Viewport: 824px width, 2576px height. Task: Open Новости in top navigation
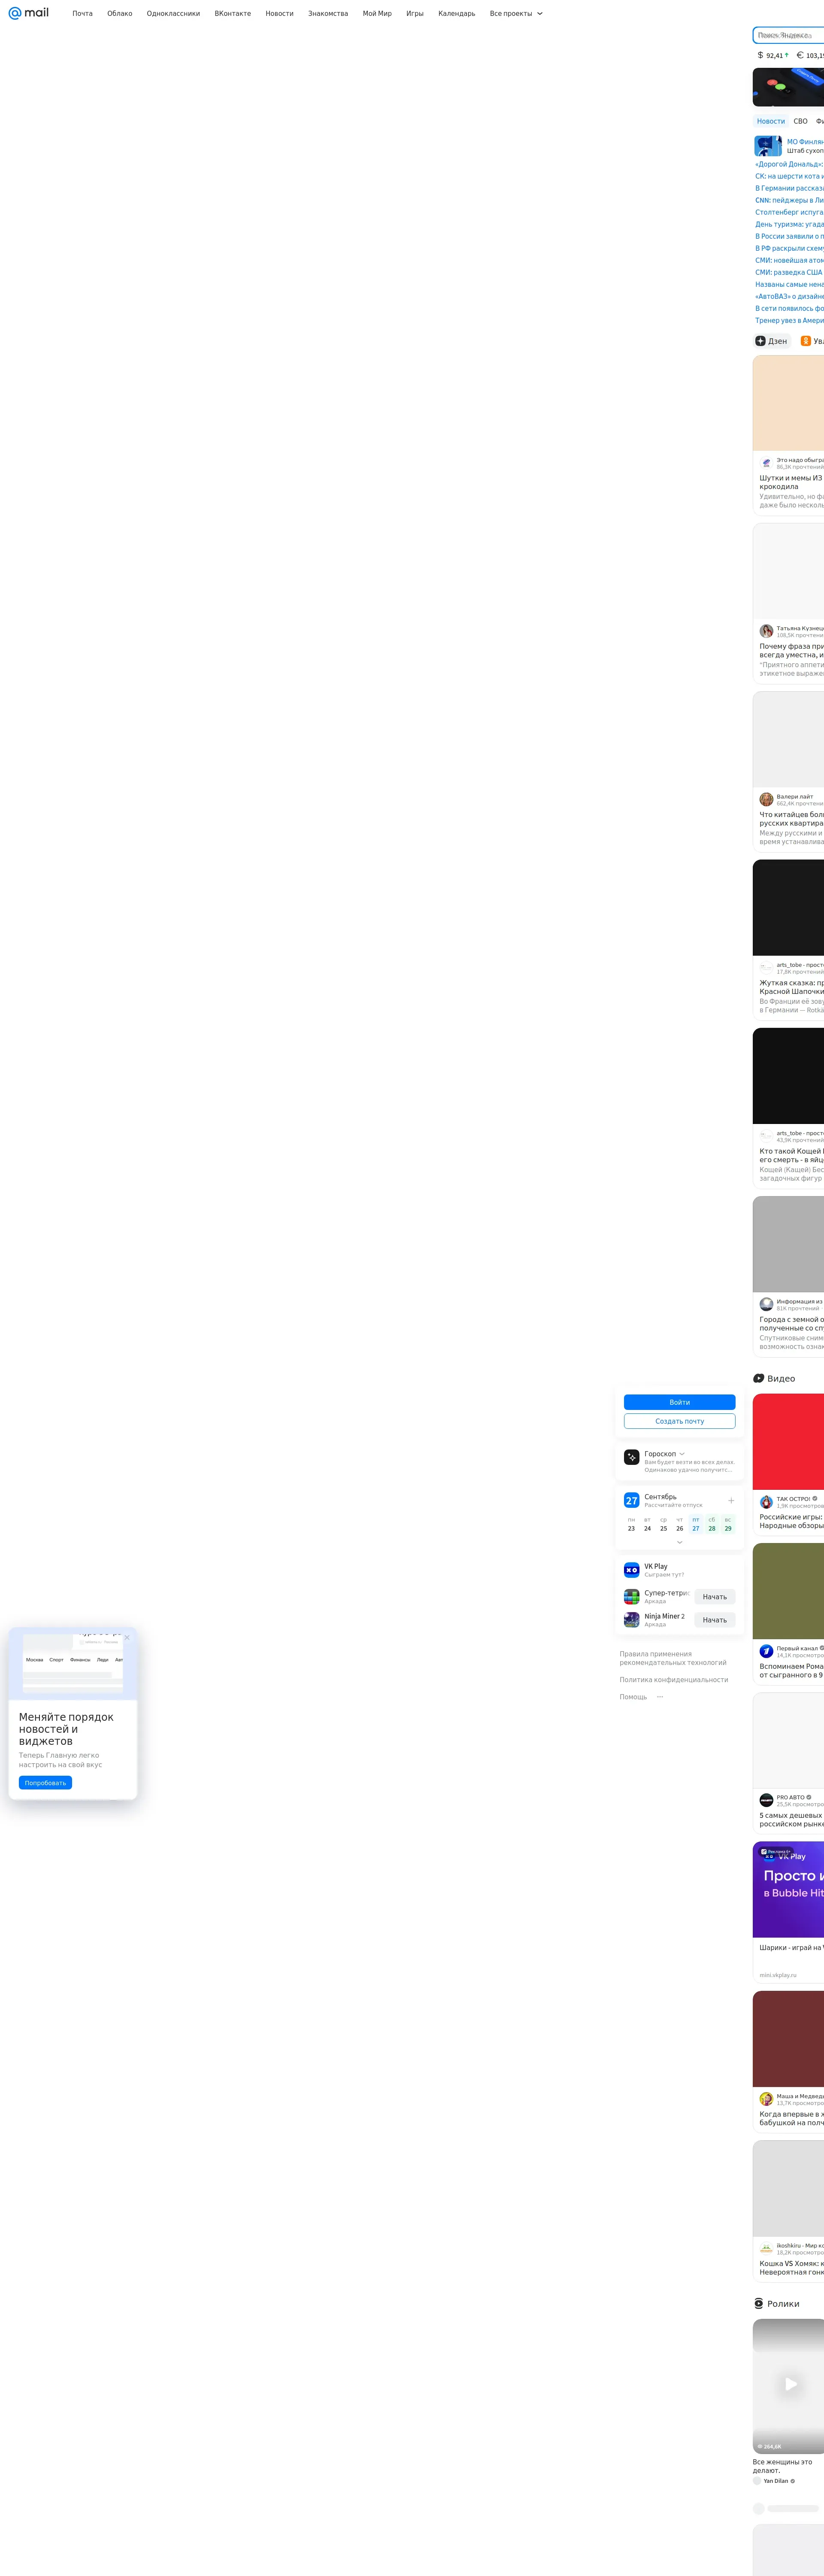coord(280,13)
